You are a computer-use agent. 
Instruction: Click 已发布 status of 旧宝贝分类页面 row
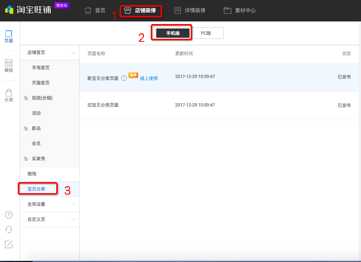click(344, 105)
